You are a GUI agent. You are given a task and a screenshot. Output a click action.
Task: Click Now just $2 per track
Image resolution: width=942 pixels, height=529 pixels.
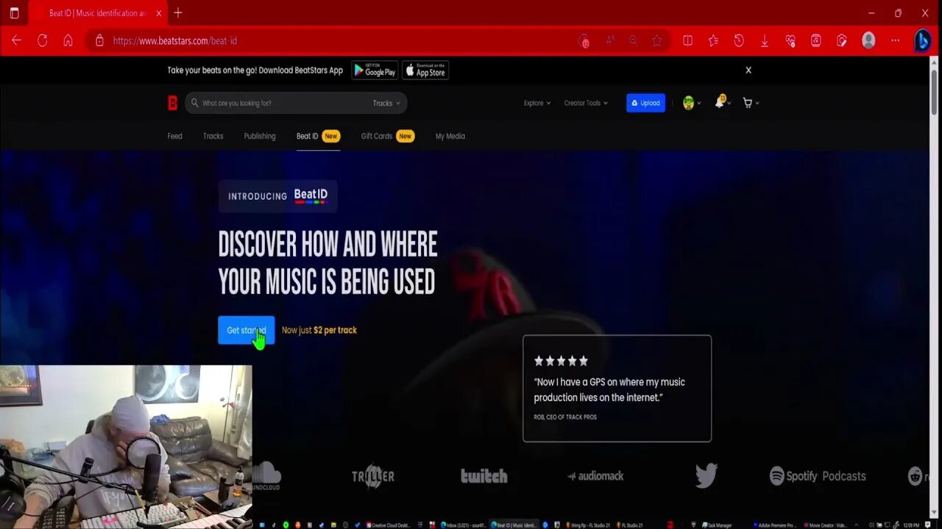pos(319,330)
